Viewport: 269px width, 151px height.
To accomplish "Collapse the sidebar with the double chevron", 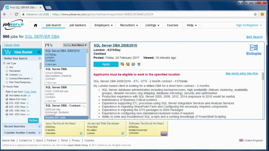I will [39, 52].
